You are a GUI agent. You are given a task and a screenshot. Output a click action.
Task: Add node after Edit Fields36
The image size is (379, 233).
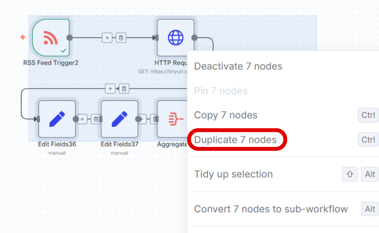coord(82,119)
